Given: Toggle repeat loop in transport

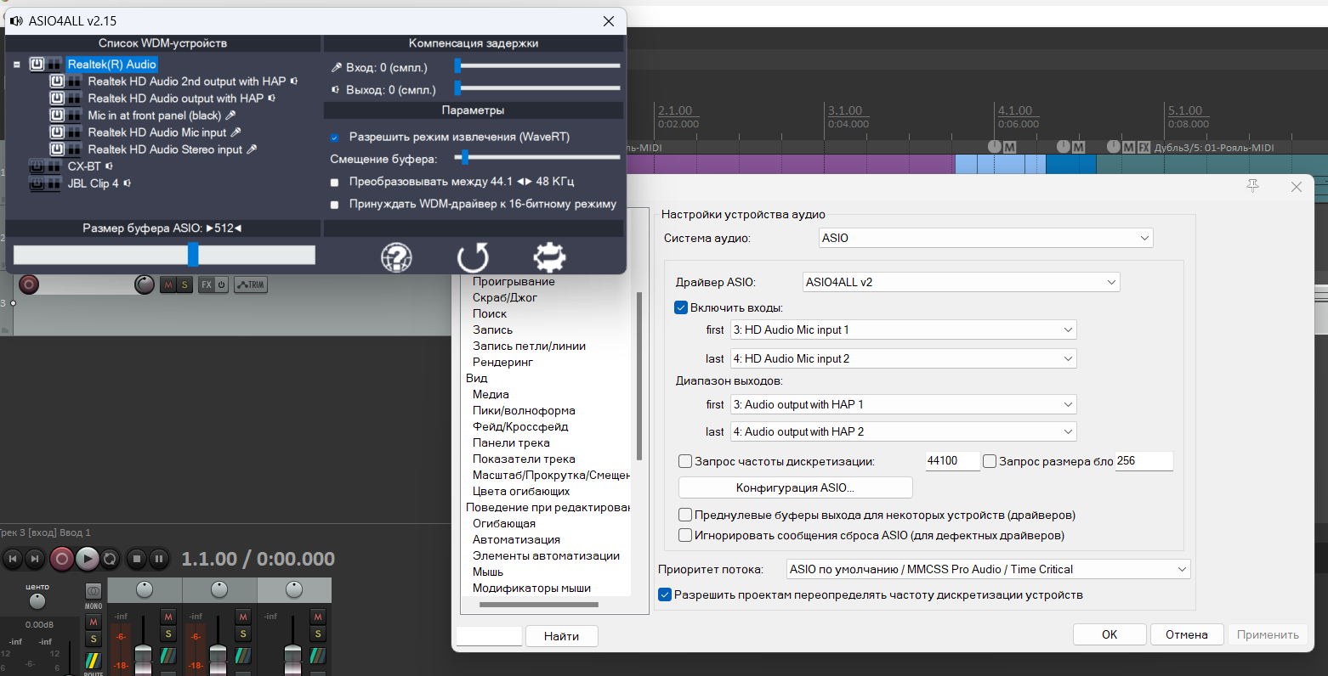Looking at the screenshot, I should click(110, 559).
